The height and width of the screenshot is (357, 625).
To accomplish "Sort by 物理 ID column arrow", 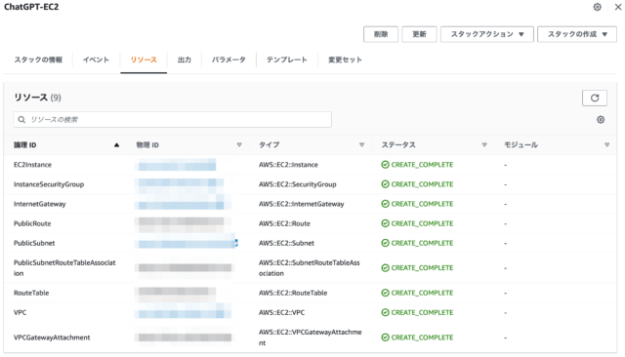I will tap(239, 145).
